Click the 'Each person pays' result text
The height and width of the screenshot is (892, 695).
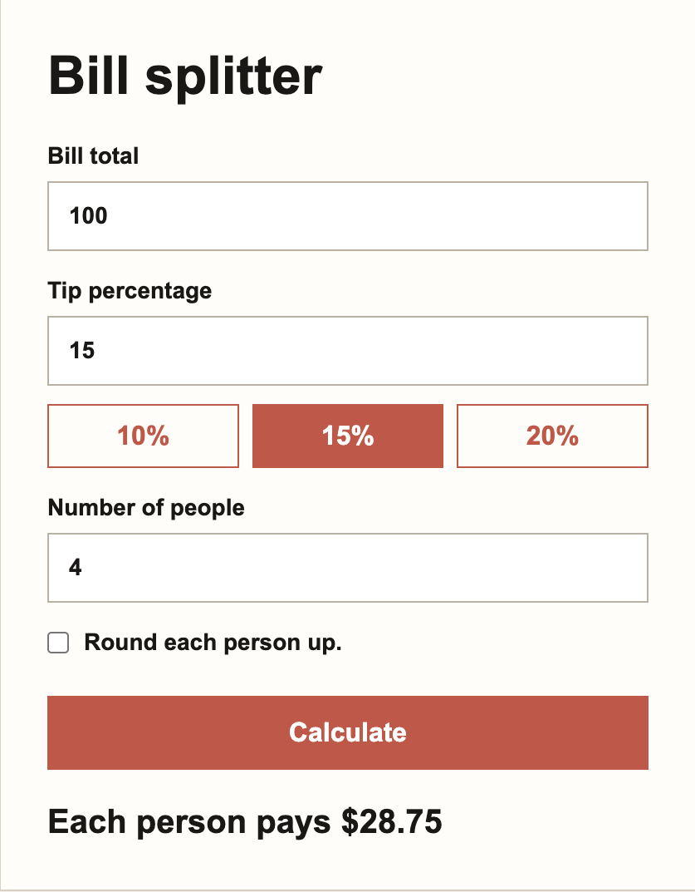point(189,822)
